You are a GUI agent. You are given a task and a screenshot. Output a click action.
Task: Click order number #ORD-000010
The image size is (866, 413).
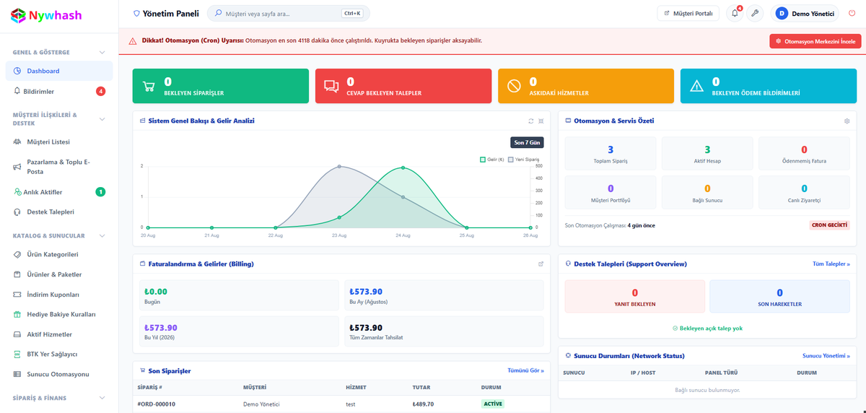[x=157, y=404]
